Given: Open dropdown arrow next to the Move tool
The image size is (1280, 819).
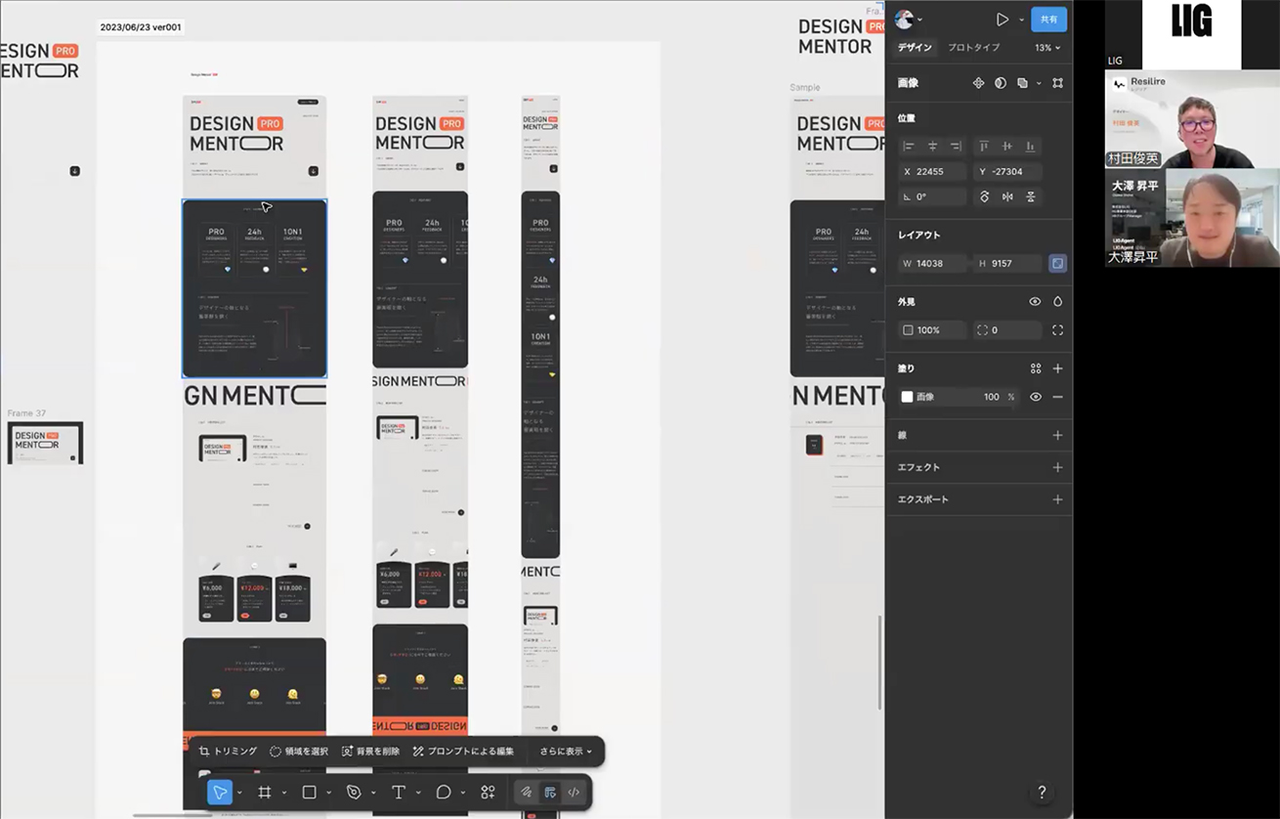Looking at the screenshot, I should [239, 793].
